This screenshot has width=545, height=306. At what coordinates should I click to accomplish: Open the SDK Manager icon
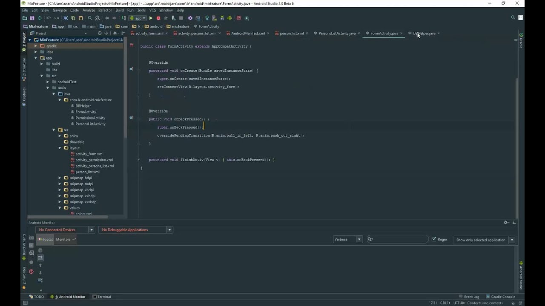click(222, 18)
